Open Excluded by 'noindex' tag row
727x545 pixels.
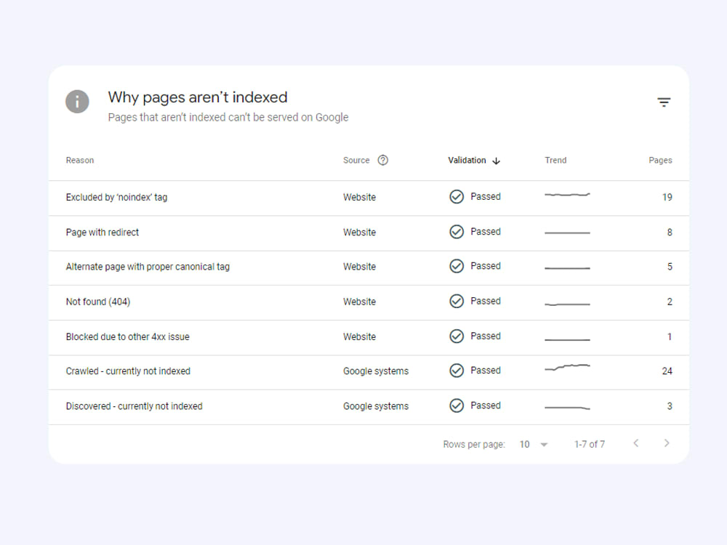[x=369, y=198]
